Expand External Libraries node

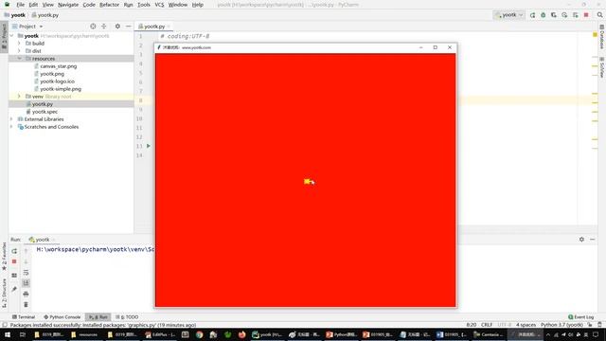[11, 119]
